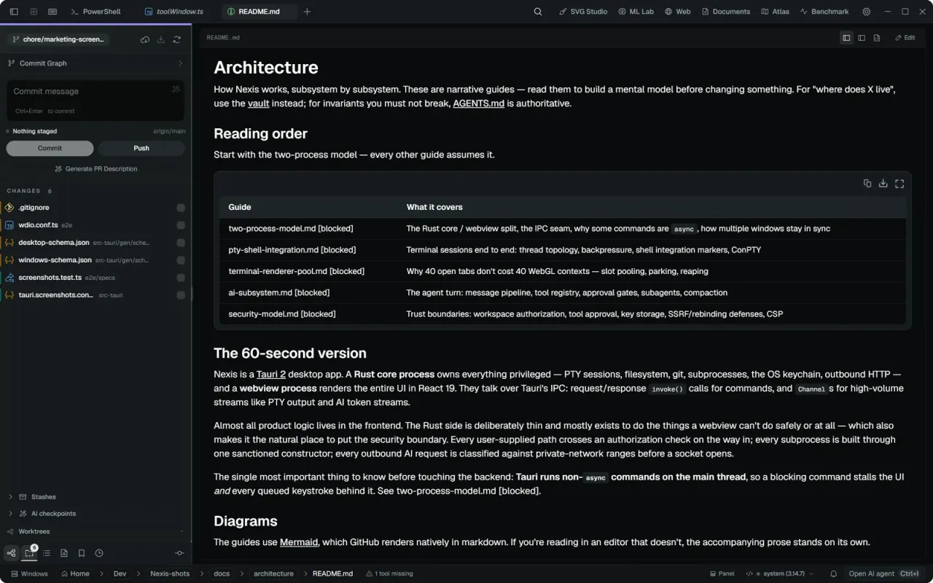Open the grid layout icon in title bar
The height and width of the screenshot is (583, 933).
[34, 12]
